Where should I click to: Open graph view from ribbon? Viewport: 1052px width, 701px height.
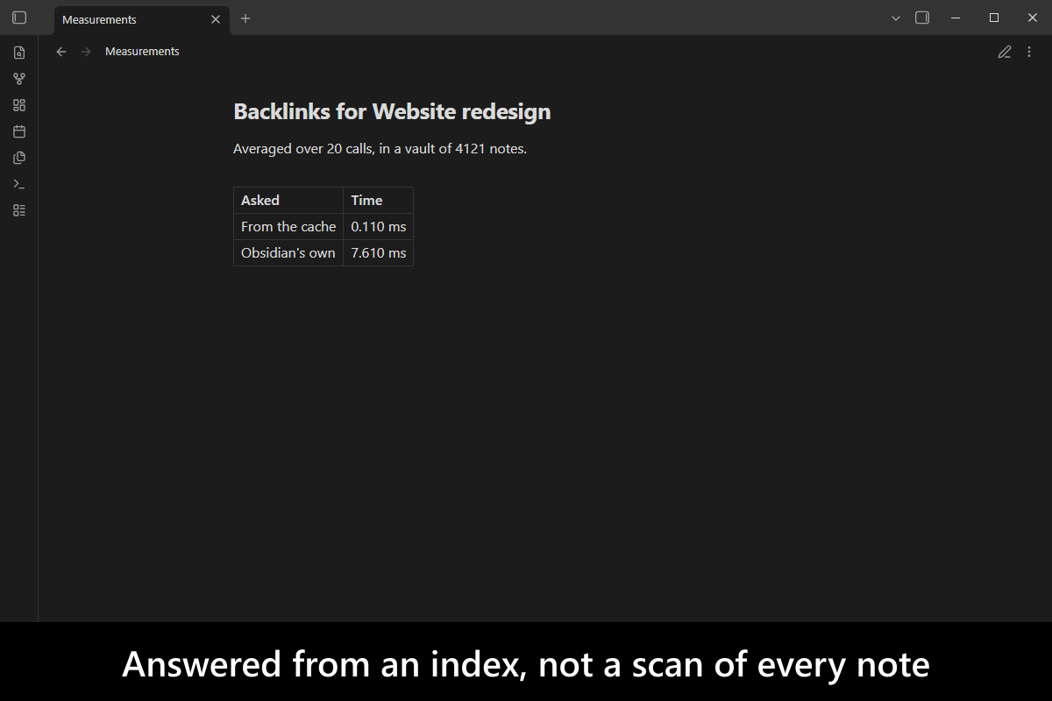click(19, 79)
